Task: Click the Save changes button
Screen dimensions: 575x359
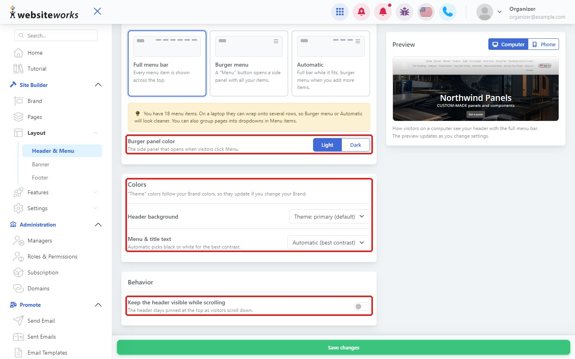Action: pyautogui.click(x=343, y=347)
